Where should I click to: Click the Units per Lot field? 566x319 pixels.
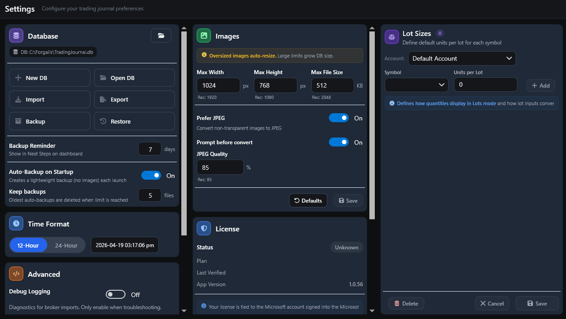[485, 84]
